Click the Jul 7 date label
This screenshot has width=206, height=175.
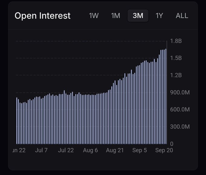[41, 150]
